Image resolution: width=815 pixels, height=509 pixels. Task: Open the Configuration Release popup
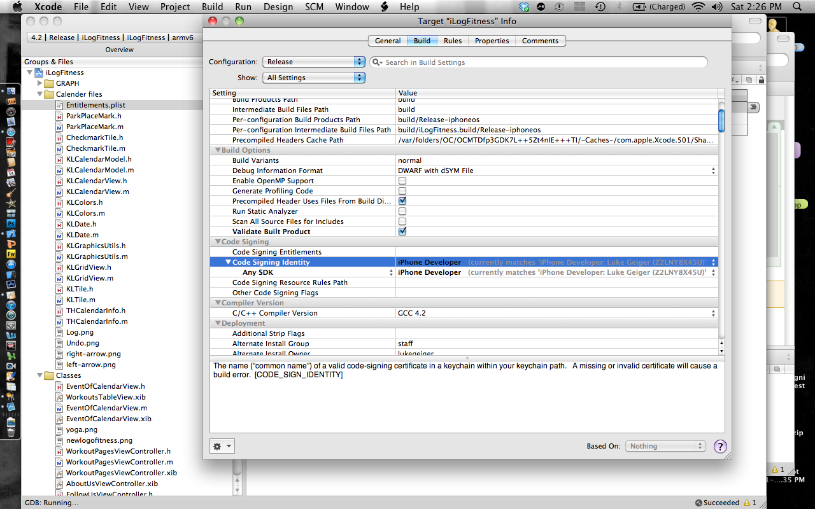(x=313, y=62)
